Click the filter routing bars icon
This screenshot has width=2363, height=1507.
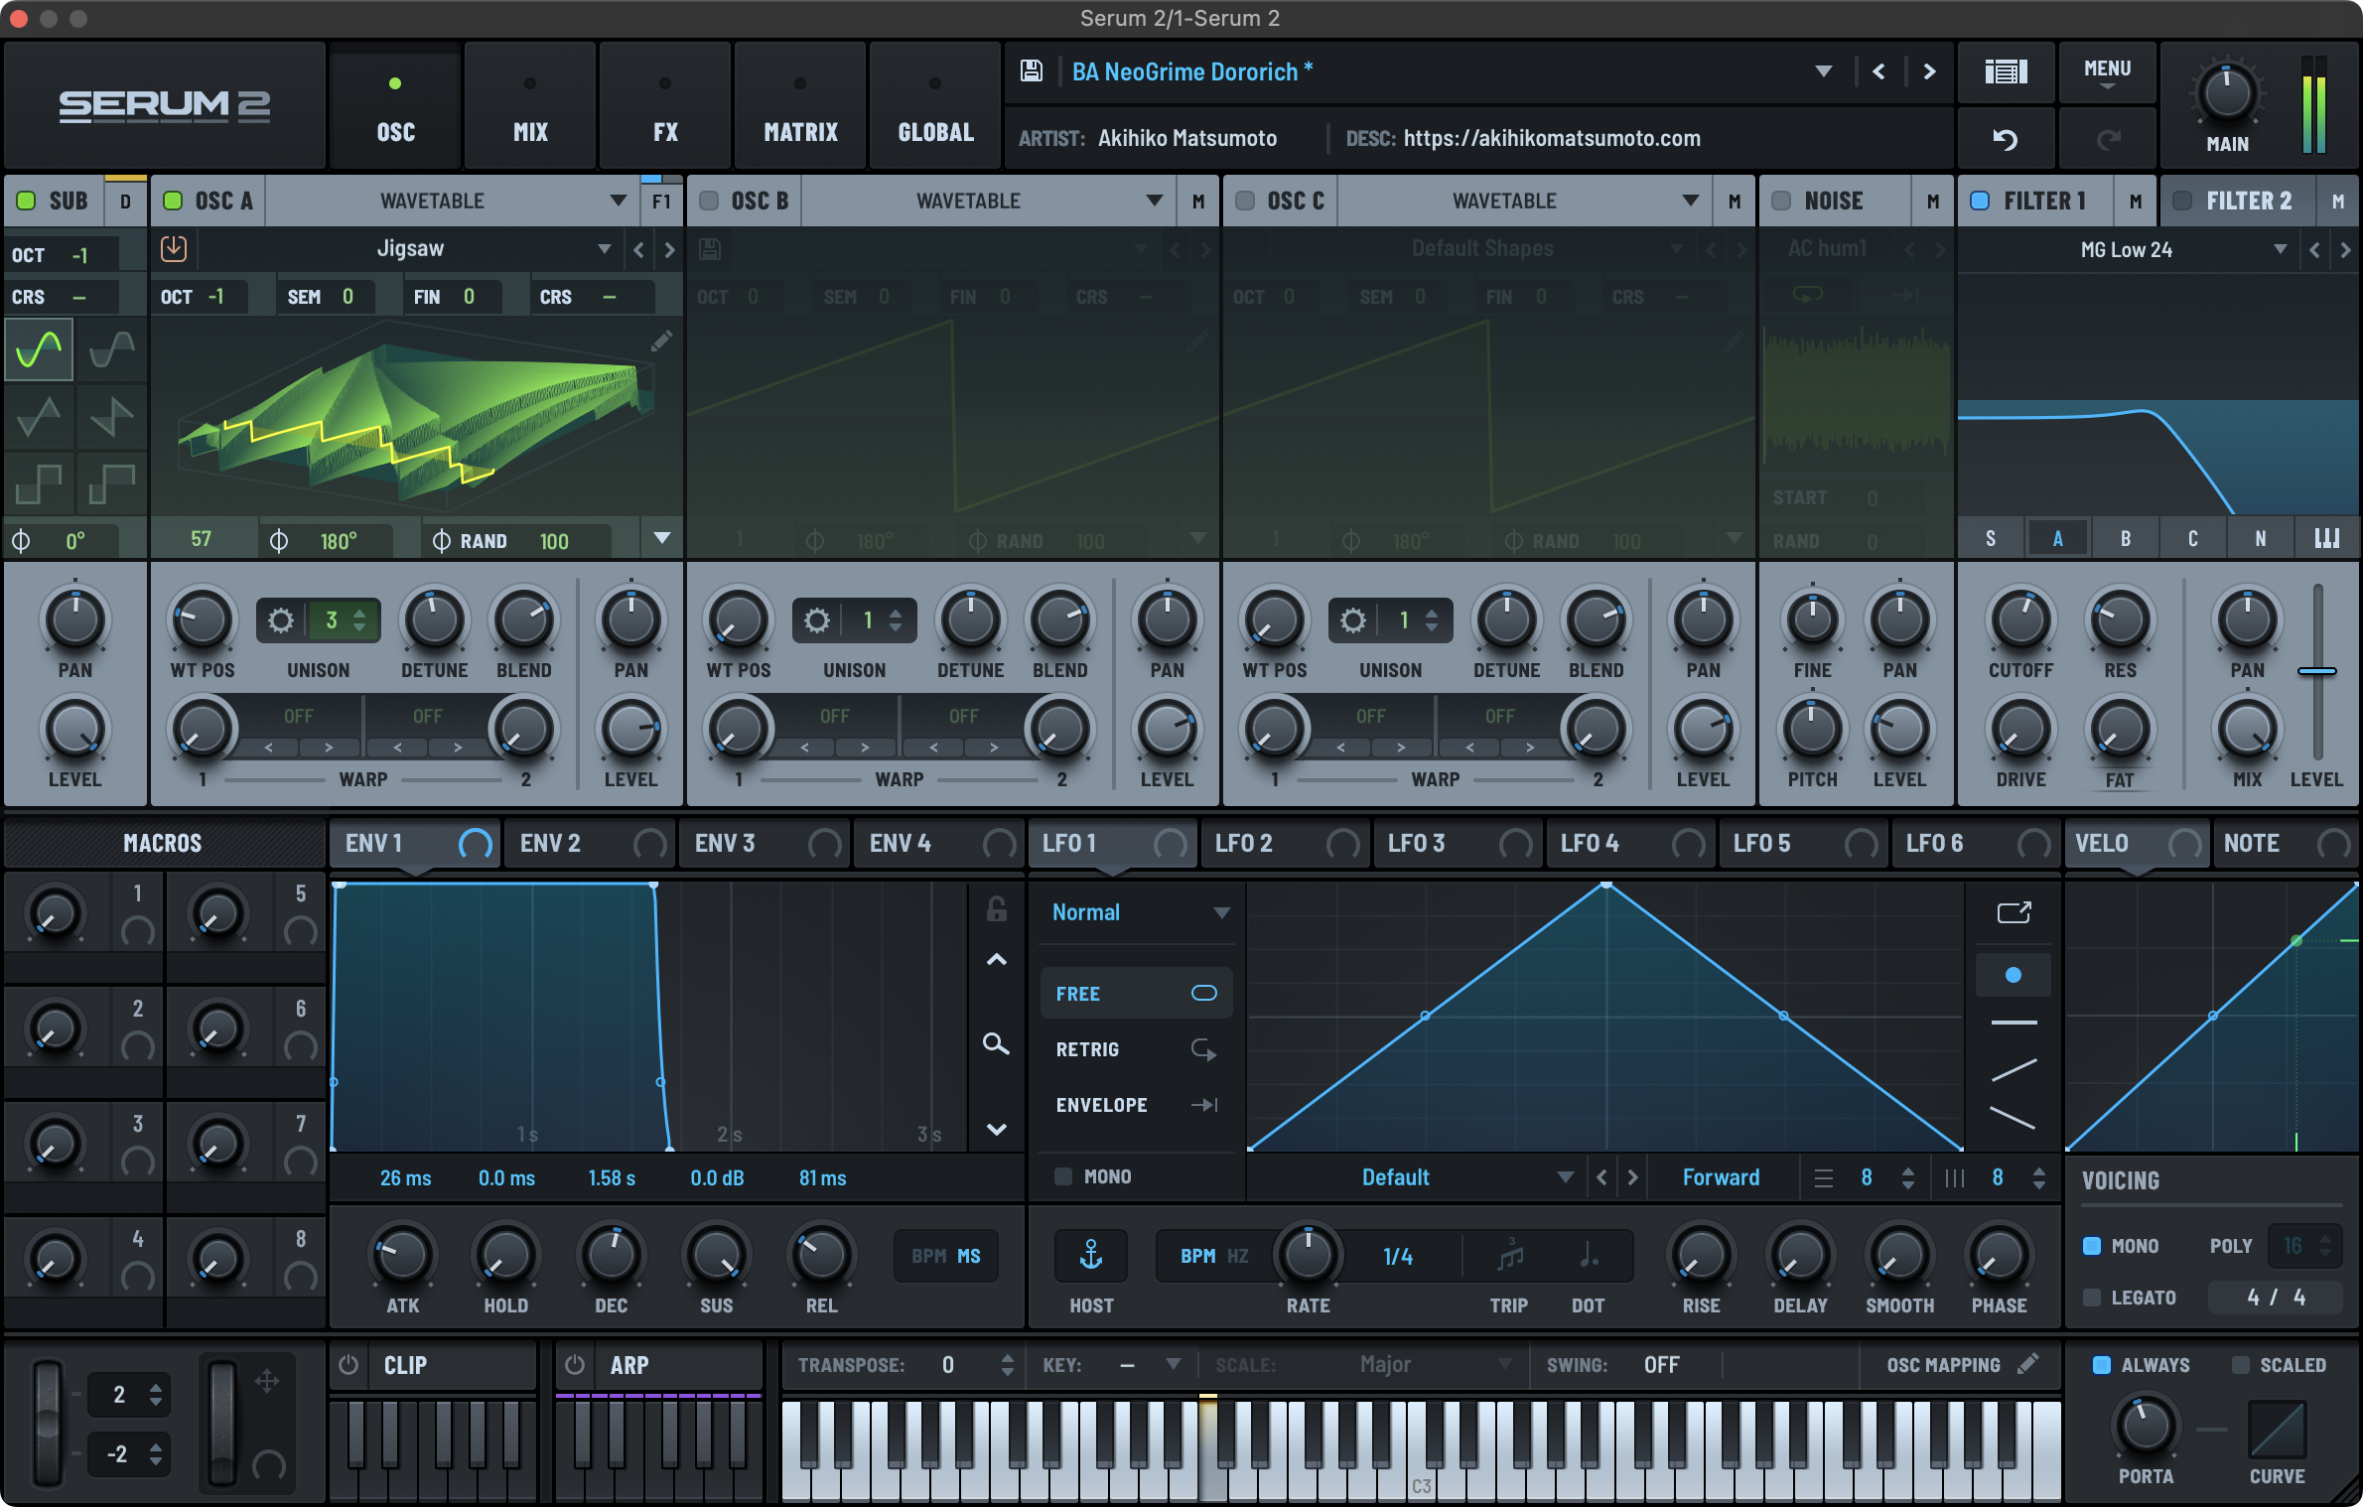2327,538
